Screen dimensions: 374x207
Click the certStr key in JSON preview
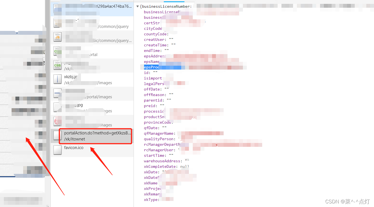[x=152, y=23]
